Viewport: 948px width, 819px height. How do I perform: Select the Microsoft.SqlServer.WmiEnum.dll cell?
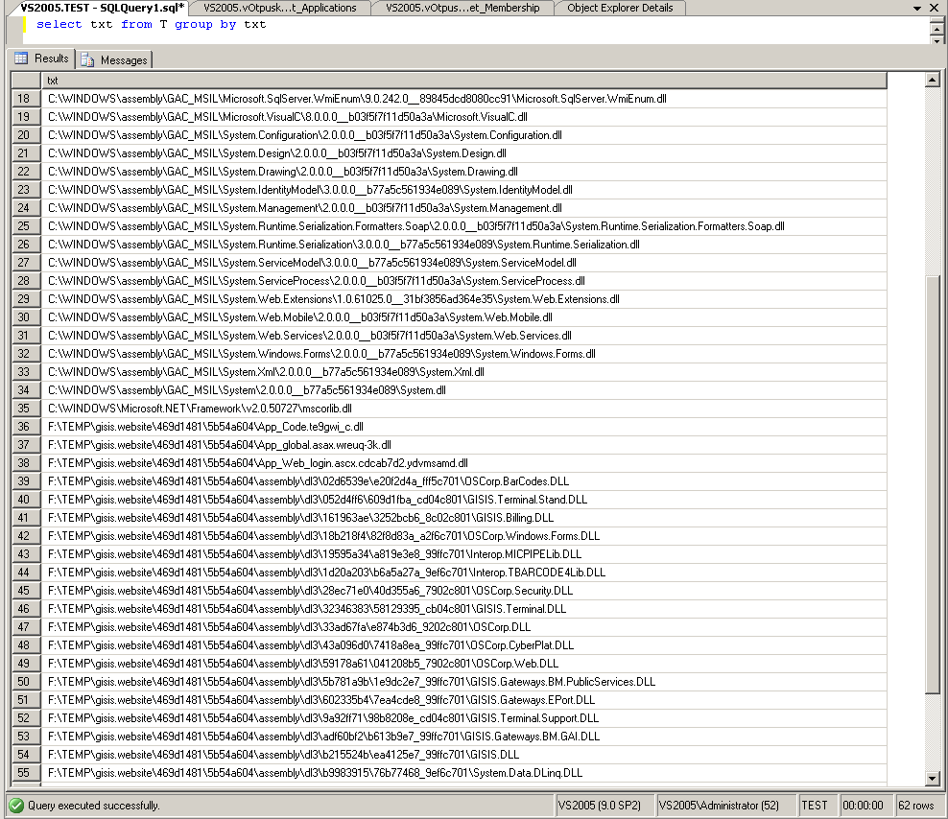point(463,99)
